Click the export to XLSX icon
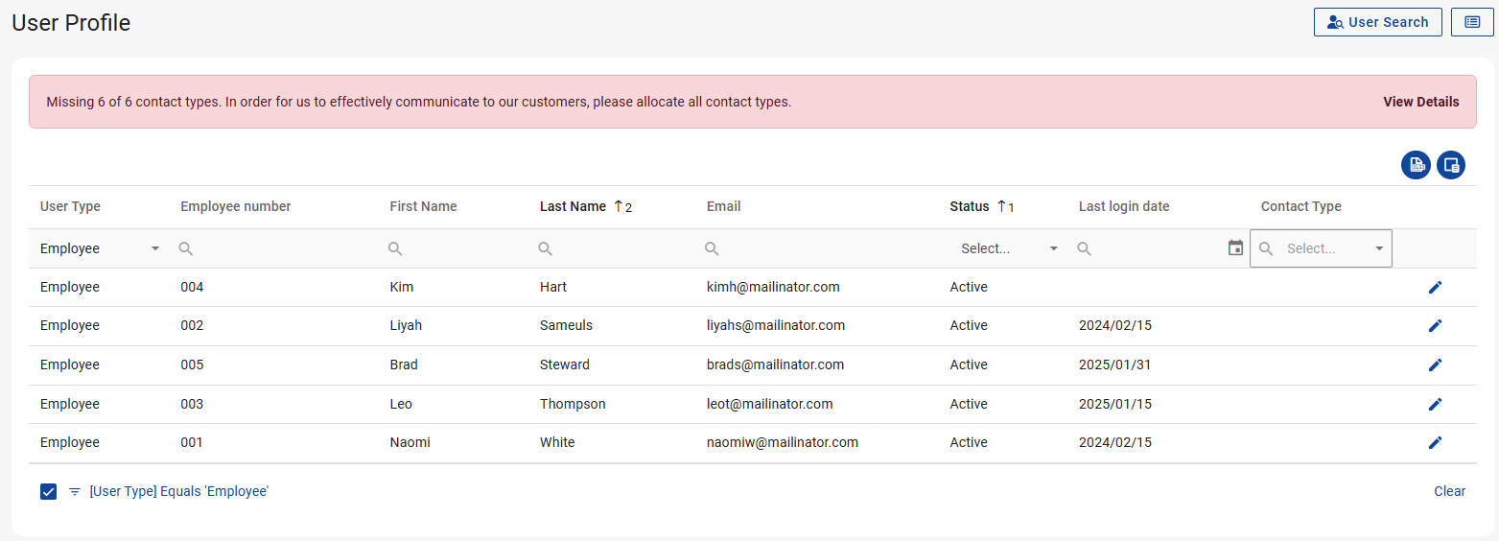 1416,165
